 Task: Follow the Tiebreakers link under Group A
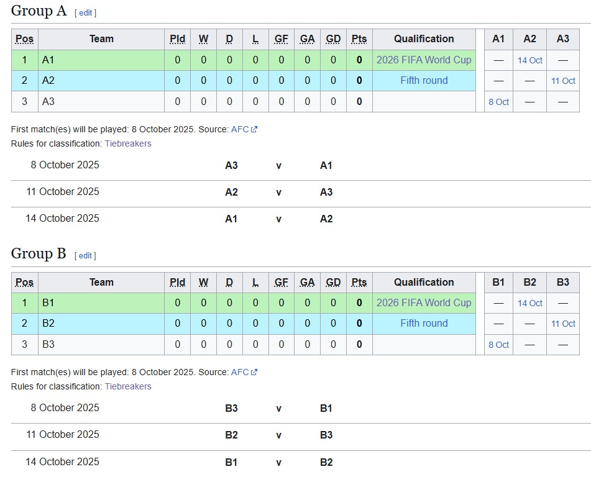tap(128, 143)
